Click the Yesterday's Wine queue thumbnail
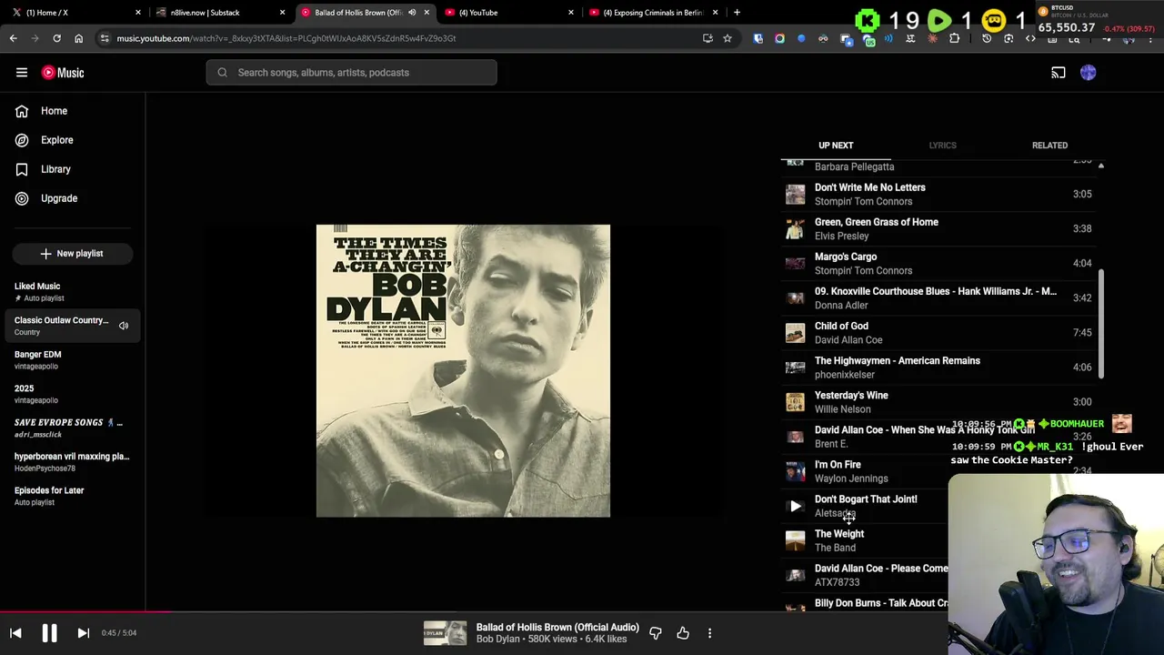The height and width of the screenshot is (655, 1164). (x=796, y=402)
